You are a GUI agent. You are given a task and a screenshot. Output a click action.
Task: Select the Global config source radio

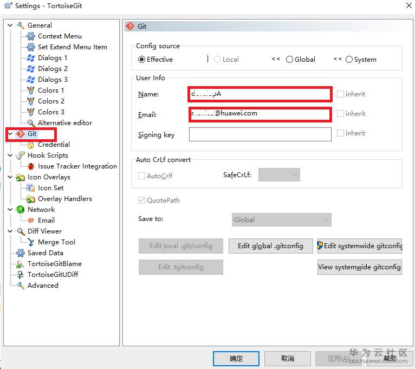pyautogui.click(x=289, y=60)
